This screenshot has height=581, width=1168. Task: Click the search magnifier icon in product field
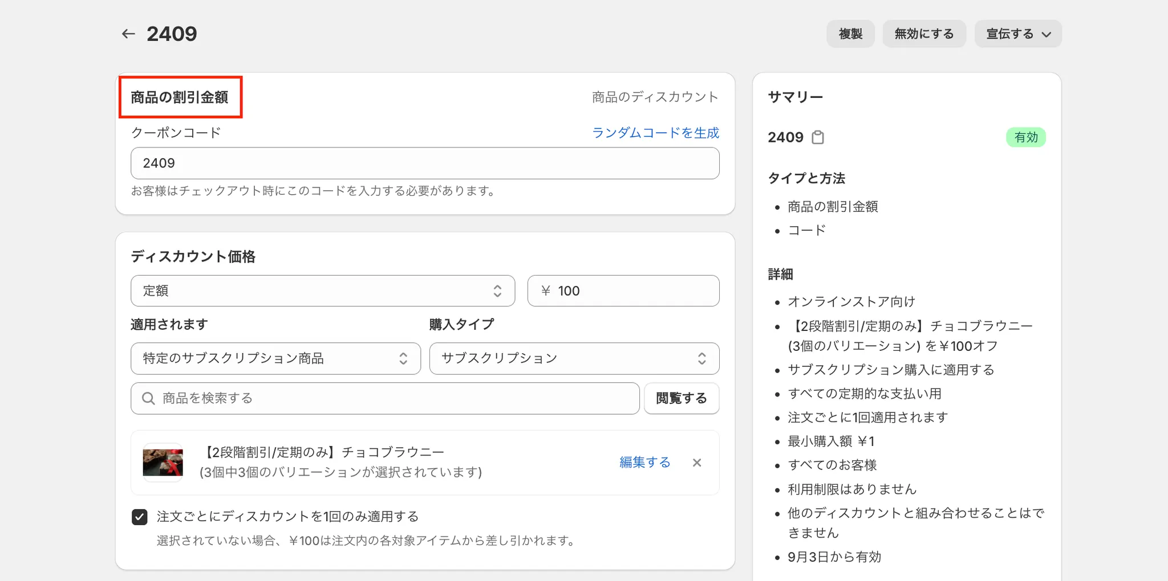148,398
